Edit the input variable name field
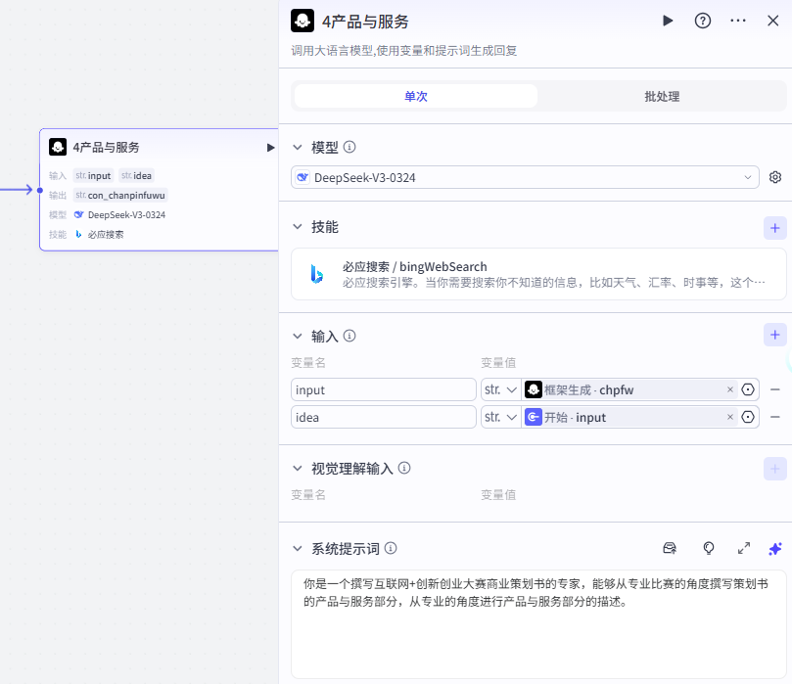Image resolution: width=792 pixels, height=684 pixels. [384, 389]
